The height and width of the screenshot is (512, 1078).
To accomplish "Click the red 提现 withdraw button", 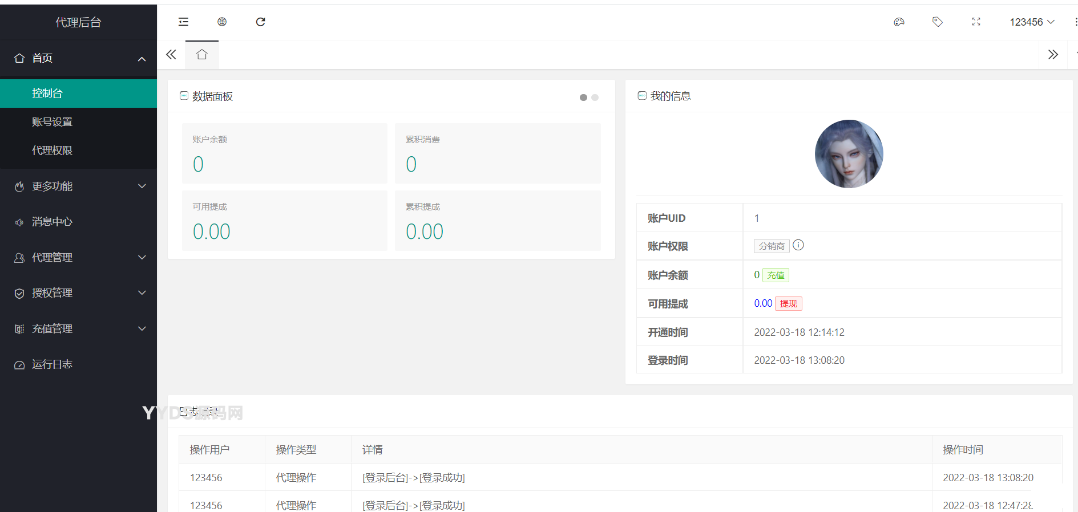I will pyautogui.click(x=788, y=304).
